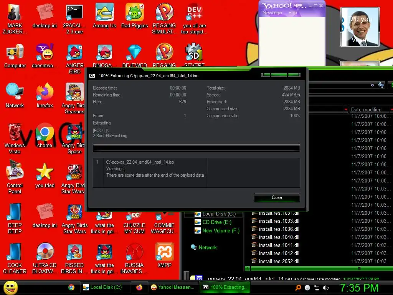Launch the COCK CLEANER shortcut
This screenshot has height=295, width=393.
coord(15,259)
